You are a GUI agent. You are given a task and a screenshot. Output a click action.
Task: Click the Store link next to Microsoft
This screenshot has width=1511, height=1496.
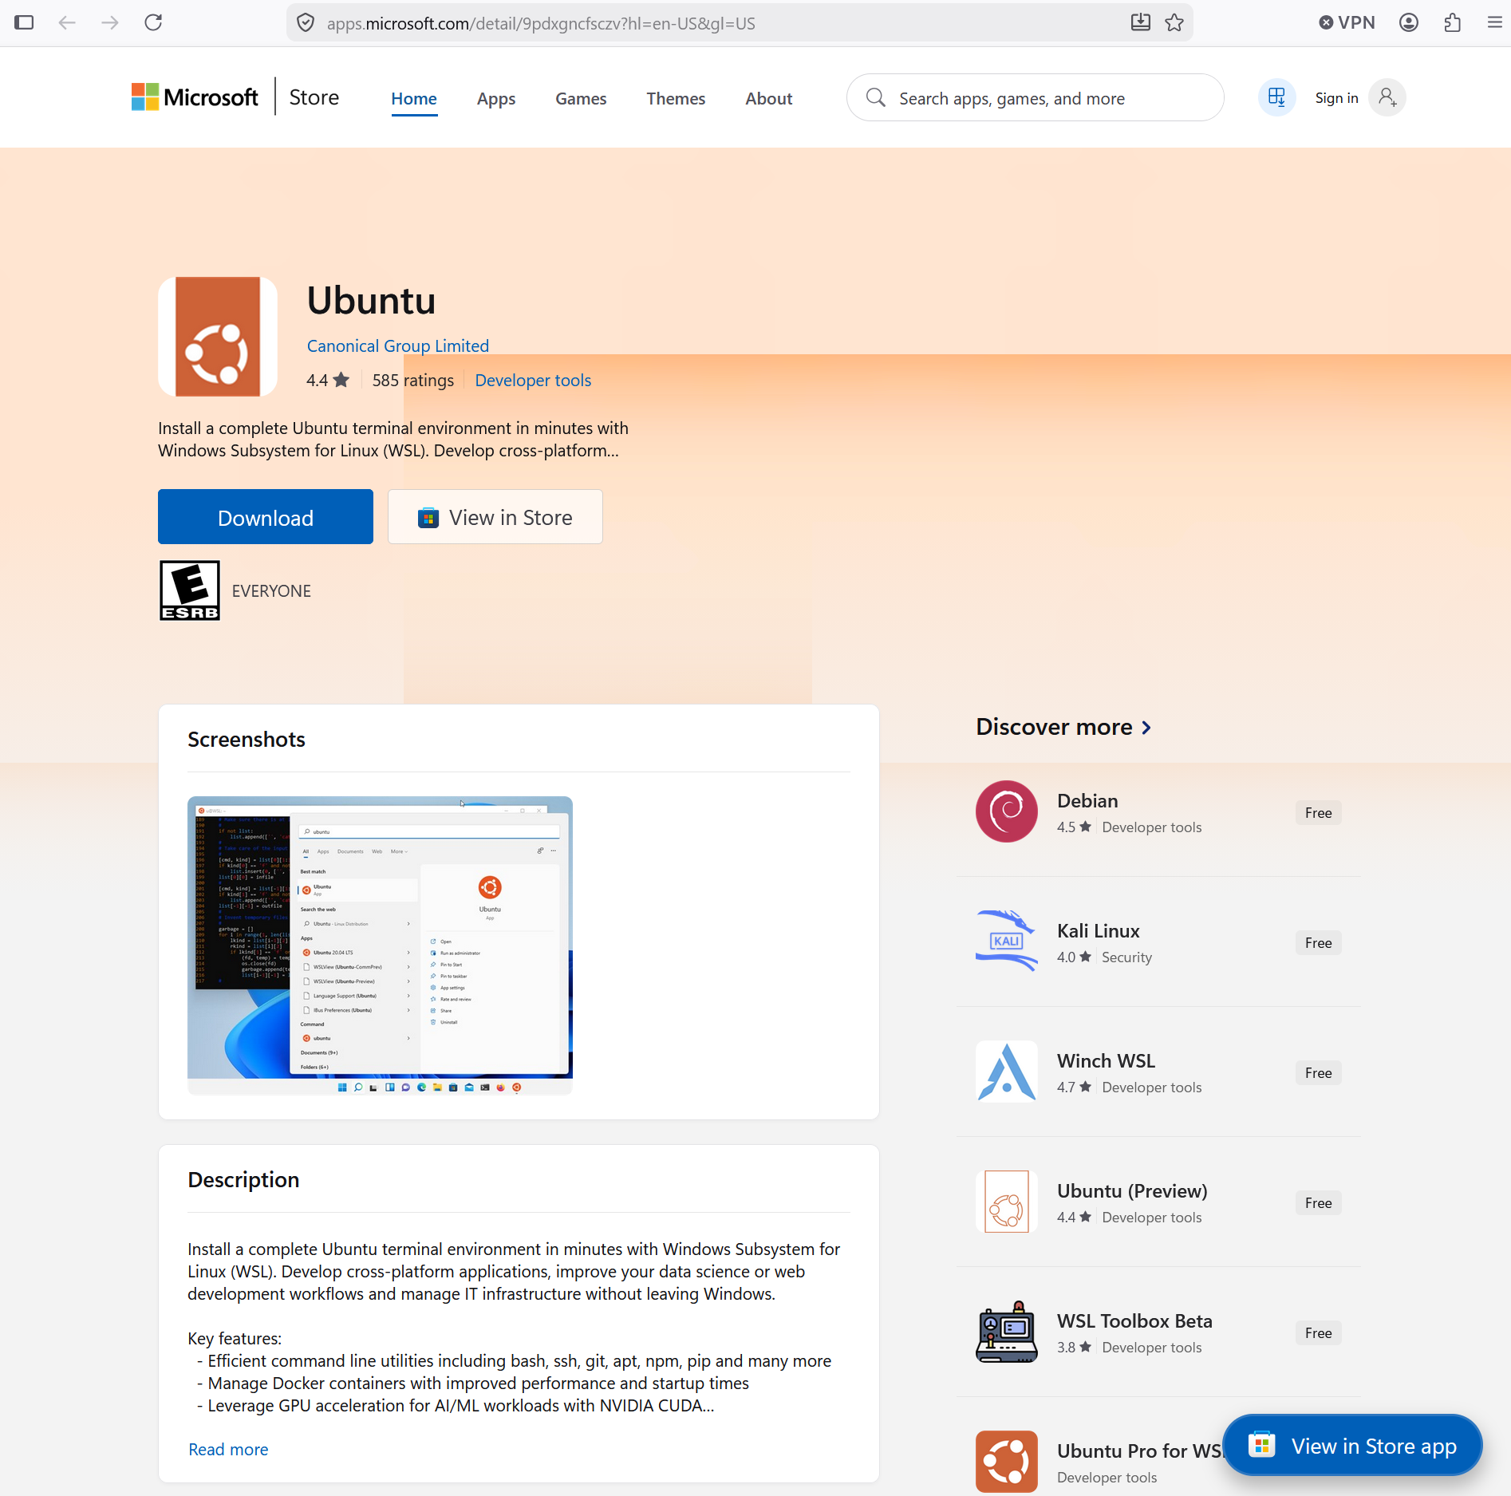[314, 97]
